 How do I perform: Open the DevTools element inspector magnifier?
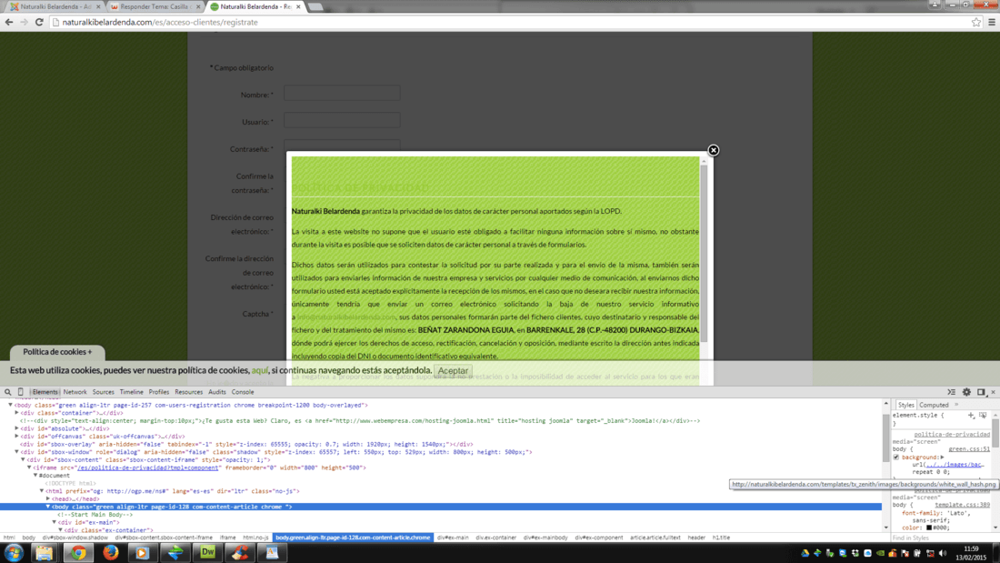coord(7,392)
